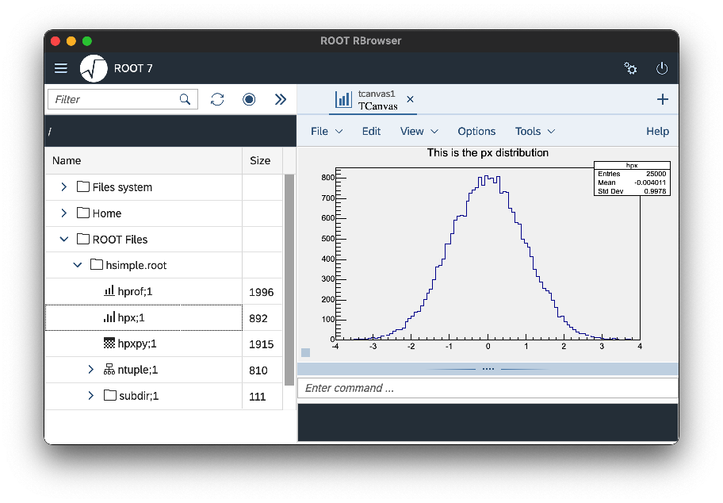The image size is (723, 503).
Task: Refresh the browser file list
Action: pos(217,99)
